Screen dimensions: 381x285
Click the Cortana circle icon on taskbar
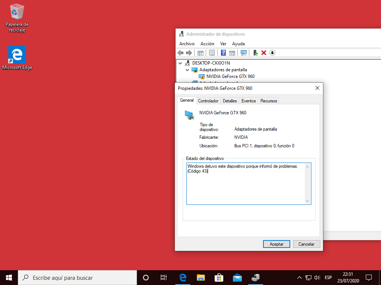pyautogui.click(x=146, y=278)
